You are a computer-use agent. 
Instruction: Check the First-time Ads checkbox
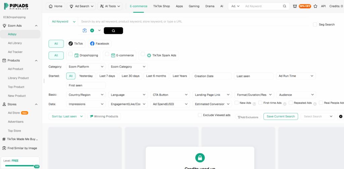click(260, 103)
